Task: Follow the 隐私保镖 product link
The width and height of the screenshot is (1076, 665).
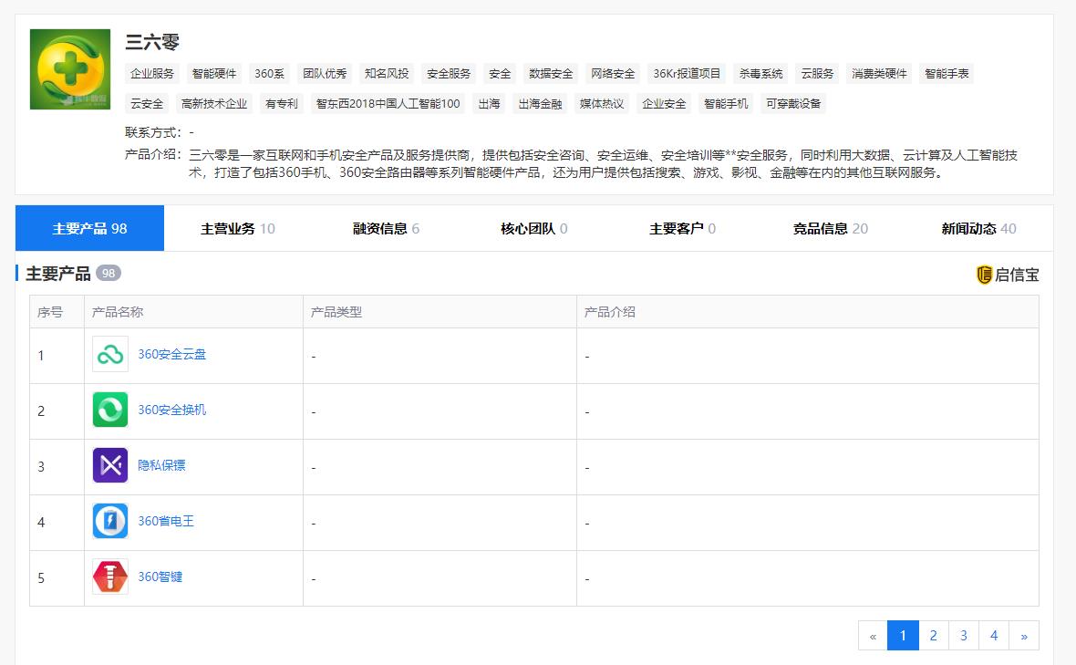Action: click(160, 467)
